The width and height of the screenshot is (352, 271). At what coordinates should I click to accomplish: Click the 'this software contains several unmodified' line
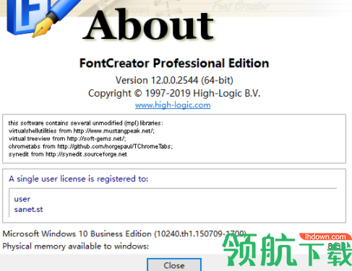pyautogui.click(x=85, y=123)
